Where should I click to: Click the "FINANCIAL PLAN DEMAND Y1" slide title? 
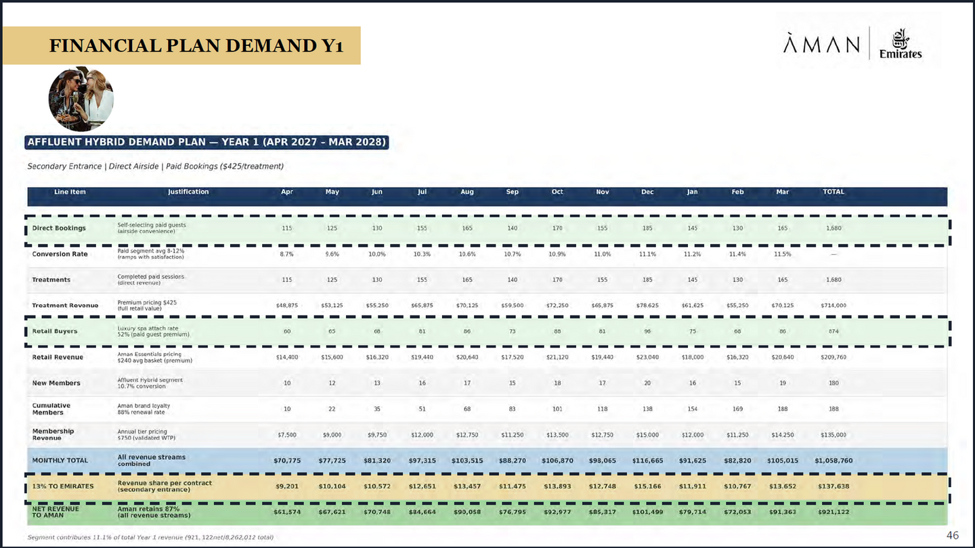point(196,45)
